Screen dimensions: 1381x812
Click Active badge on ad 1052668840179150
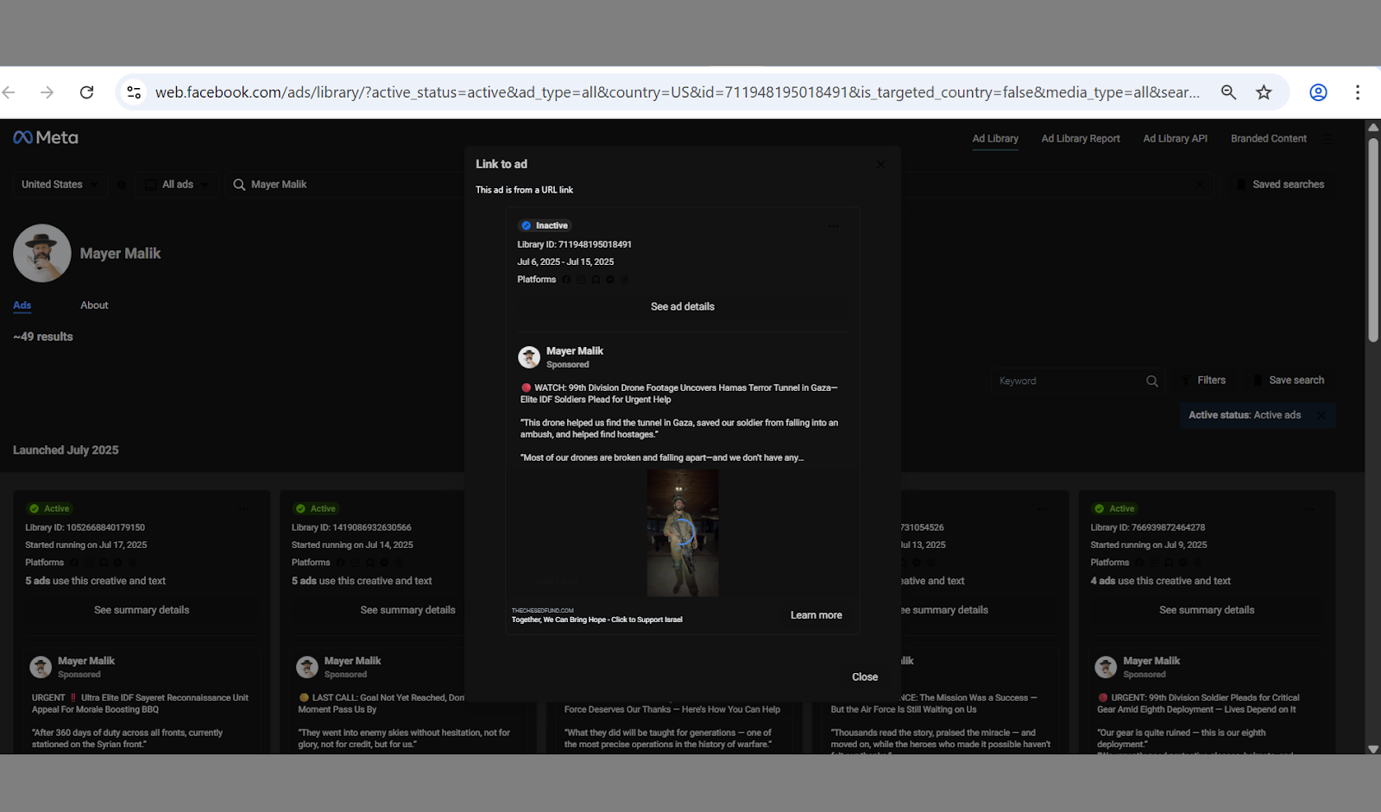pyautogui.click(x=50, y=509)
